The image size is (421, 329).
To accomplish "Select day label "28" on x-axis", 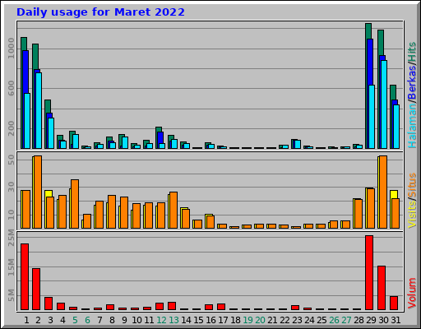I will pos(359,320).
